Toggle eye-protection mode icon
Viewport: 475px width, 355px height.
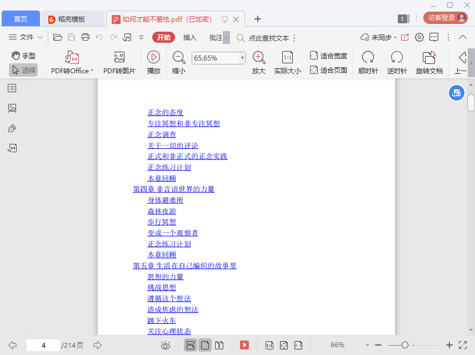[x=166, y=345]
